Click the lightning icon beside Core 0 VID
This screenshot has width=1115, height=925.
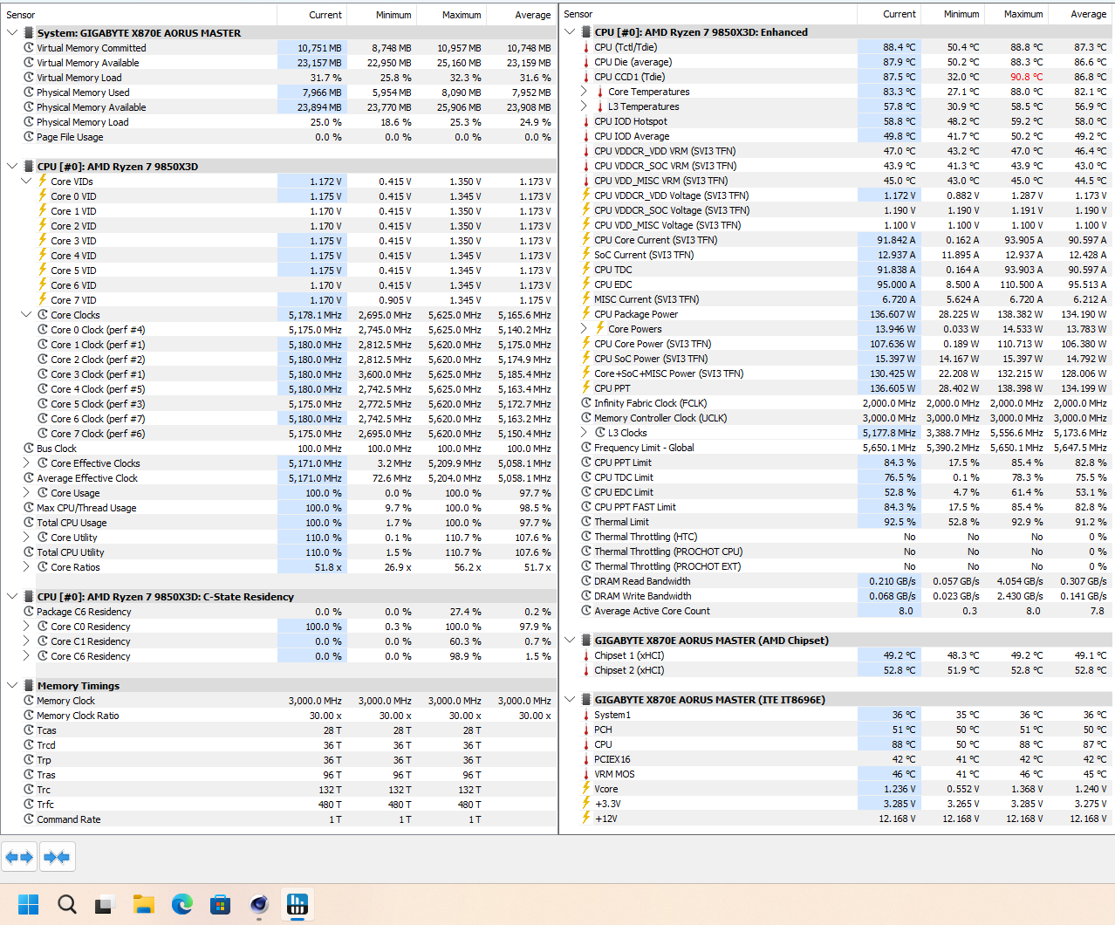coord(43,196)
